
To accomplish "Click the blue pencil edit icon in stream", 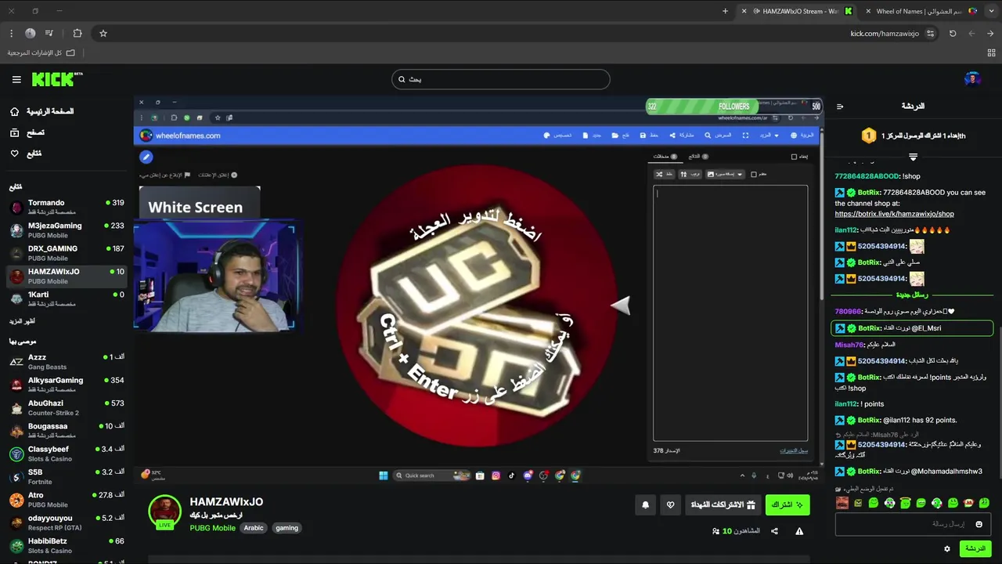I will (x=146, y=157).
